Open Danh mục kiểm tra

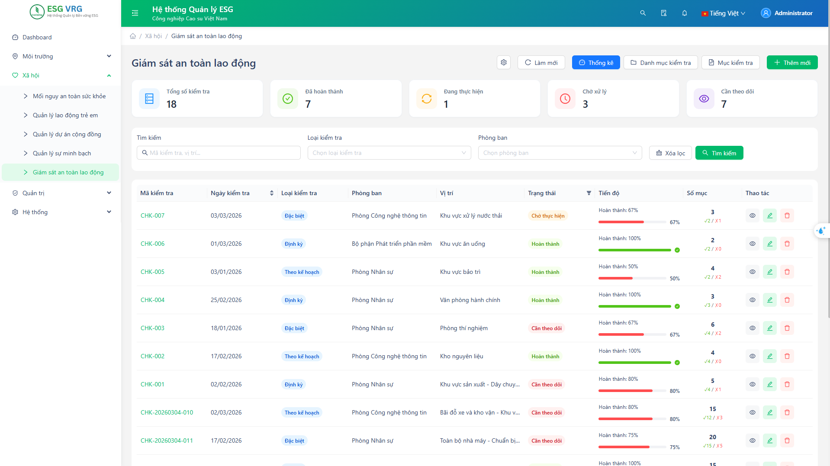(x=660, y=62)
